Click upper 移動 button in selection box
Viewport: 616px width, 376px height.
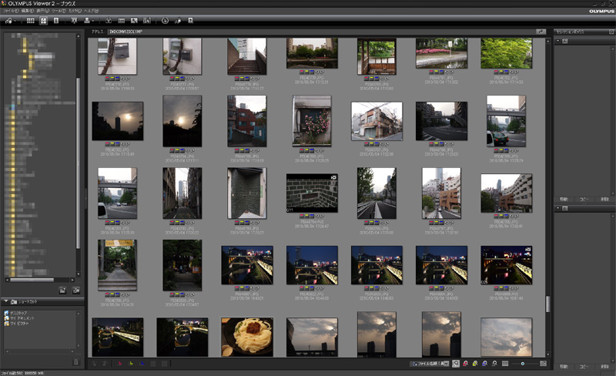point(564,200)
